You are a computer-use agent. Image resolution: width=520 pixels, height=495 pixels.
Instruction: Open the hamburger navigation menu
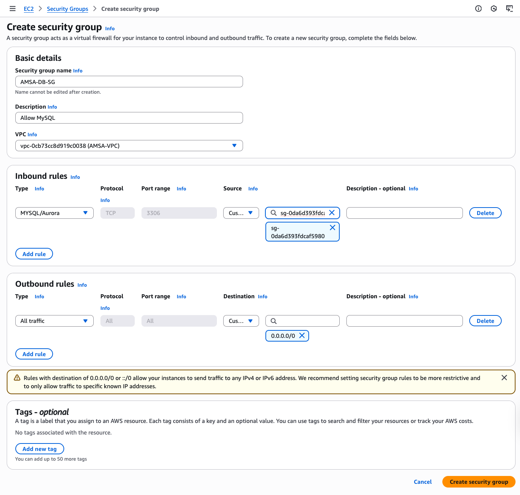point(12,9)
